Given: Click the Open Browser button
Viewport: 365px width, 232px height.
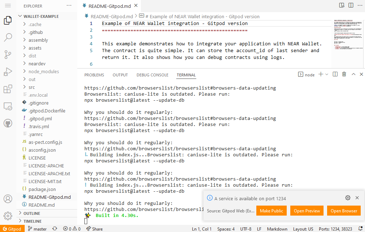Looking at the screenshot, I should pos(344,211).
